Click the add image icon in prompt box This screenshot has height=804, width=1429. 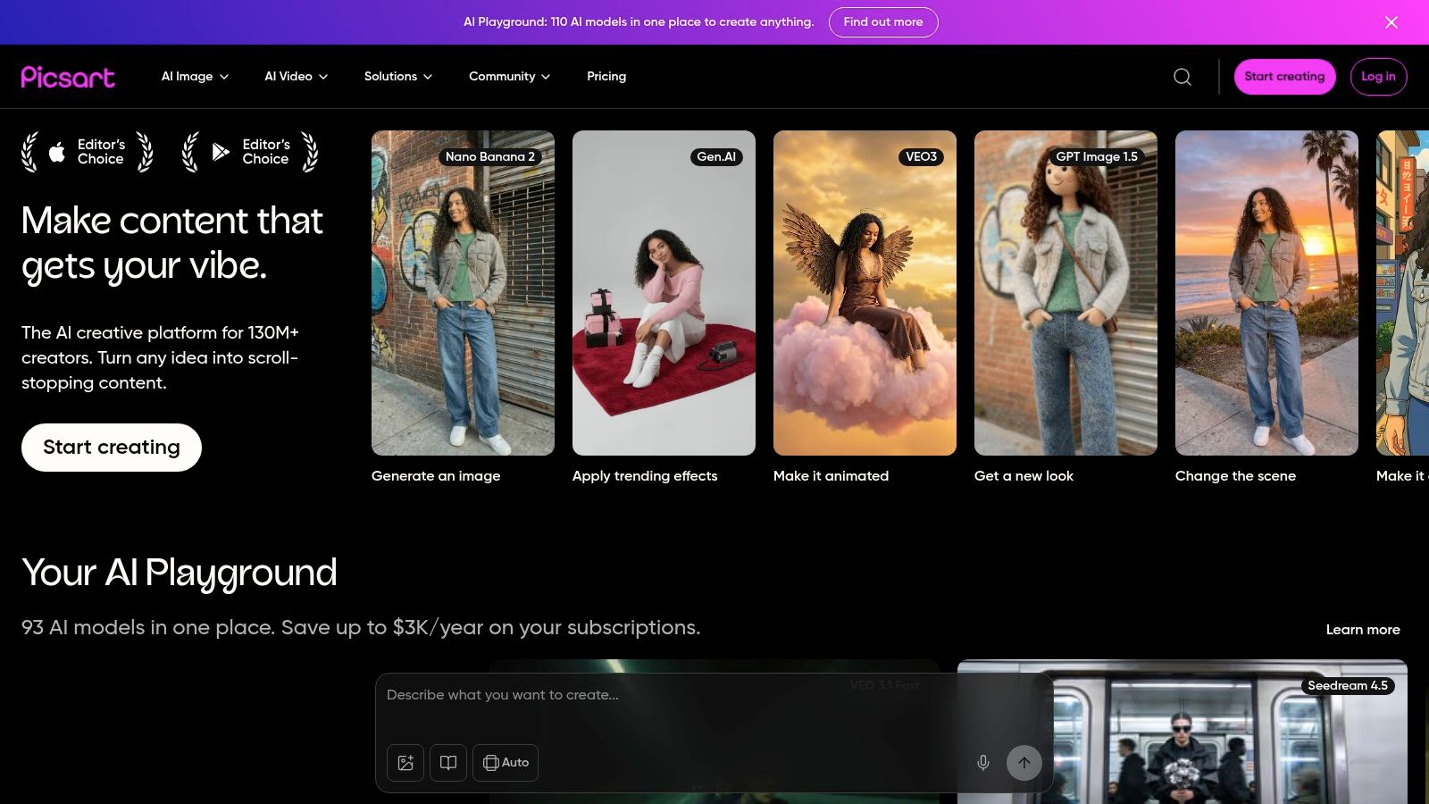[405, 763]
